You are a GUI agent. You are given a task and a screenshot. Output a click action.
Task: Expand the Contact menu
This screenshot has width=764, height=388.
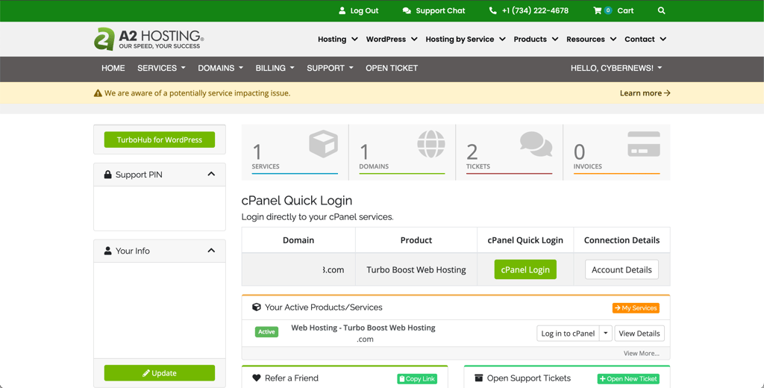(645, 39)
